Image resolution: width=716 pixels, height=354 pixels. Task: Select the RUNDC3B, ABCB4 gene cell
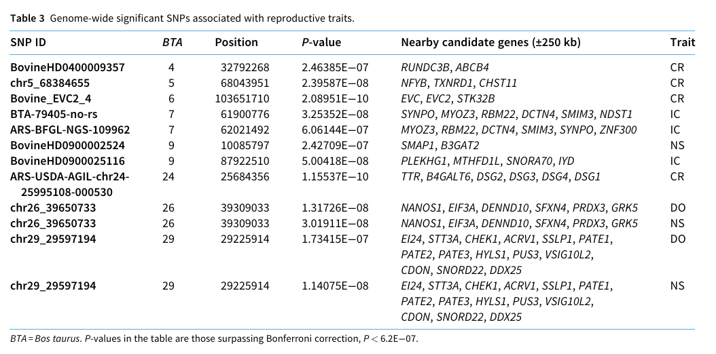click(x=445, y=67)
